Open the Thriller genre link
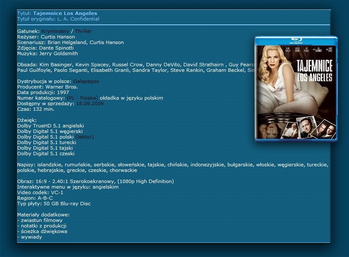The height and width of the screenshot is (257, 349). point(84,31)
